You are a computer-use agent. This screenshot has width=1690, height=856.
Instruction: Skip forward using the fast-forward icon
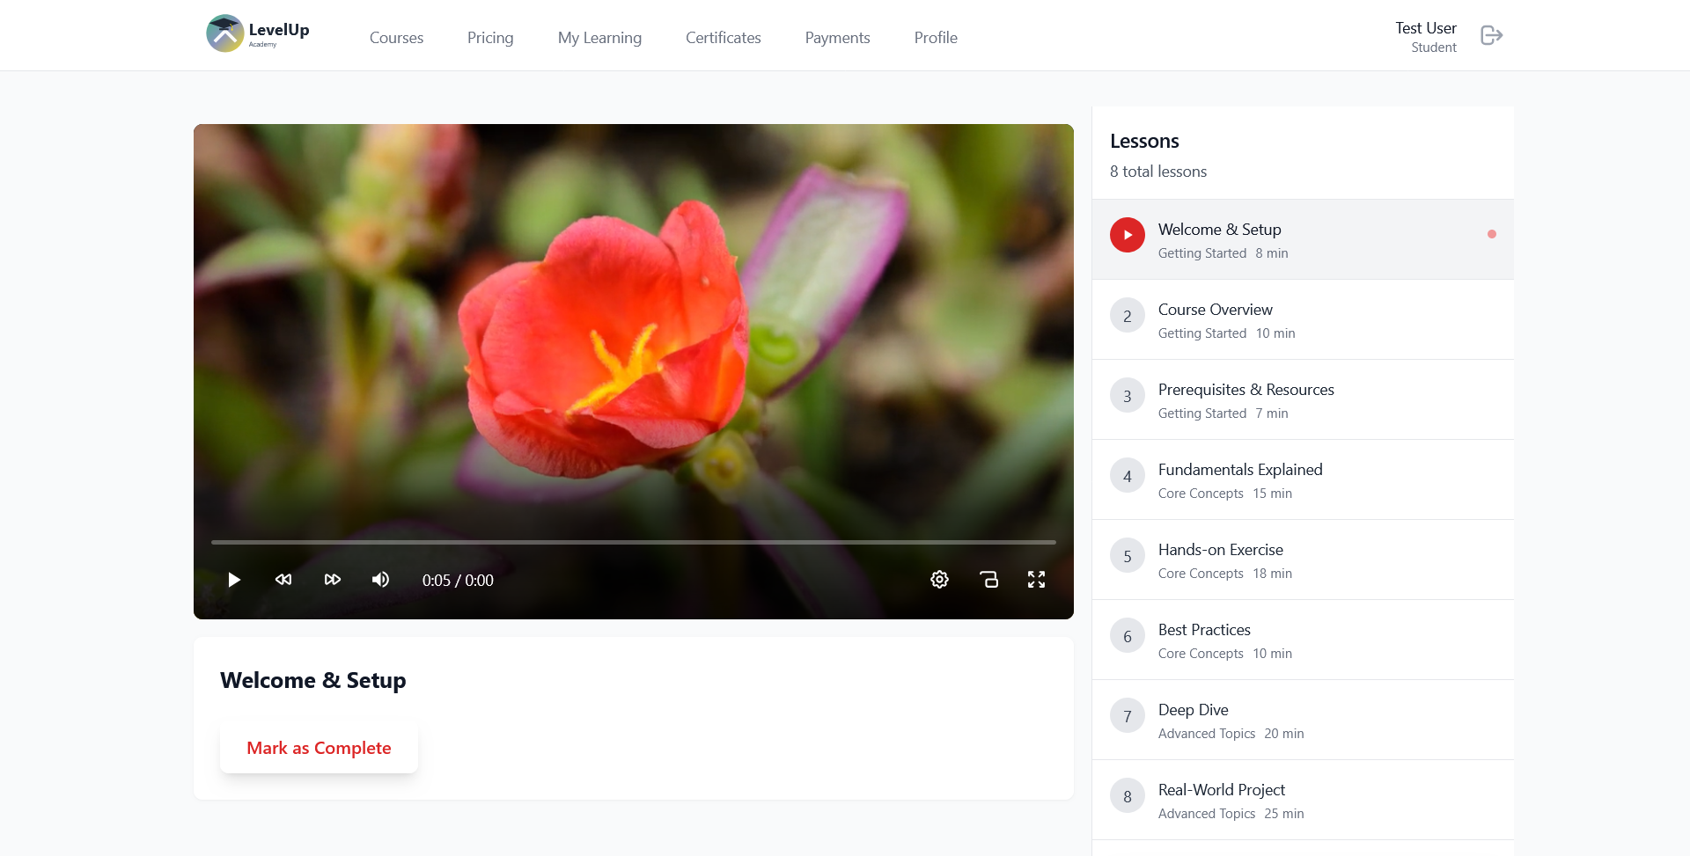332,580
